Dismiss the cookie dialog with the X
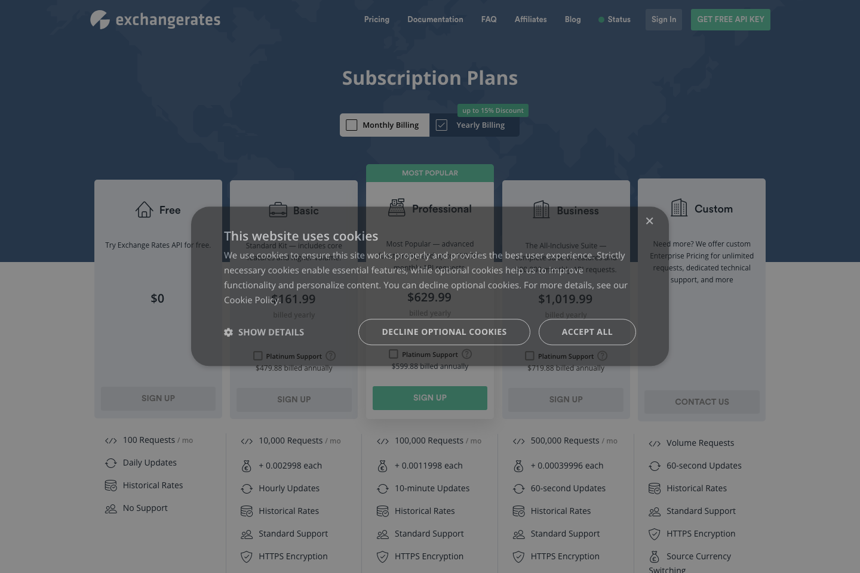Image resolution: width=860 pixels, height=573 pixels. point(649,221)
